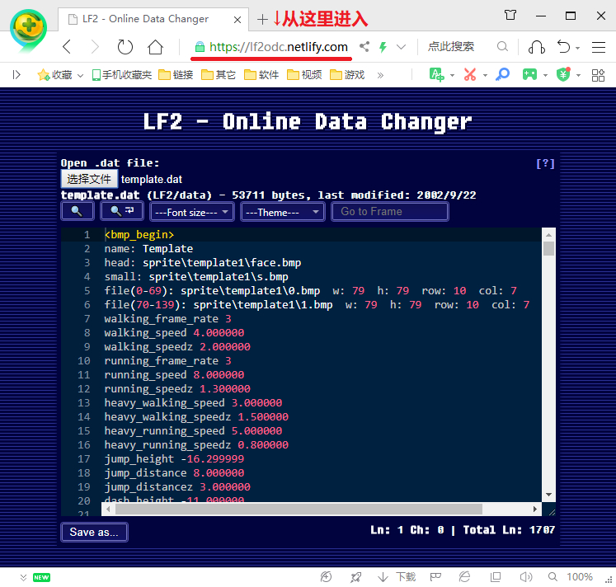Click the skin shirt icon in title bar
The image size is (616, 587).
(x=510, y=16)
